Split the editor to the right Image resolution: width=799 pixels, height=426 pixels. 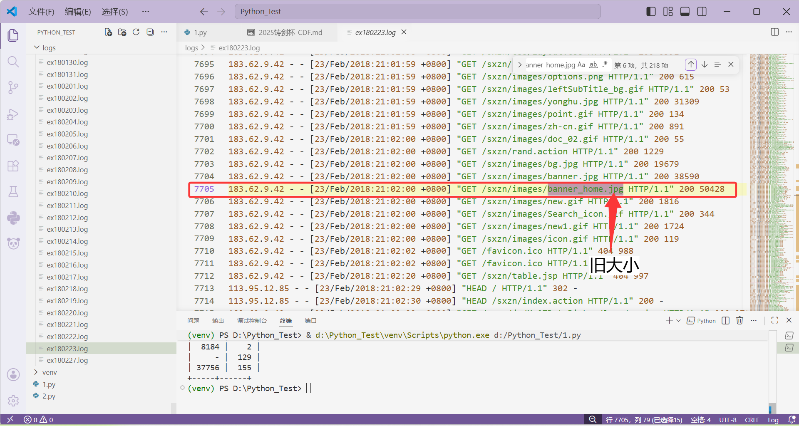[x=775, y=32]
